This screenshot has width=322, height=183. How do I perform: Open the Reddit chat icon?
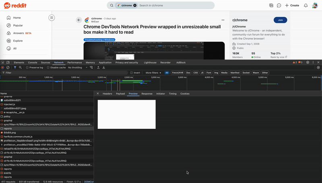(x=279, y=6)
